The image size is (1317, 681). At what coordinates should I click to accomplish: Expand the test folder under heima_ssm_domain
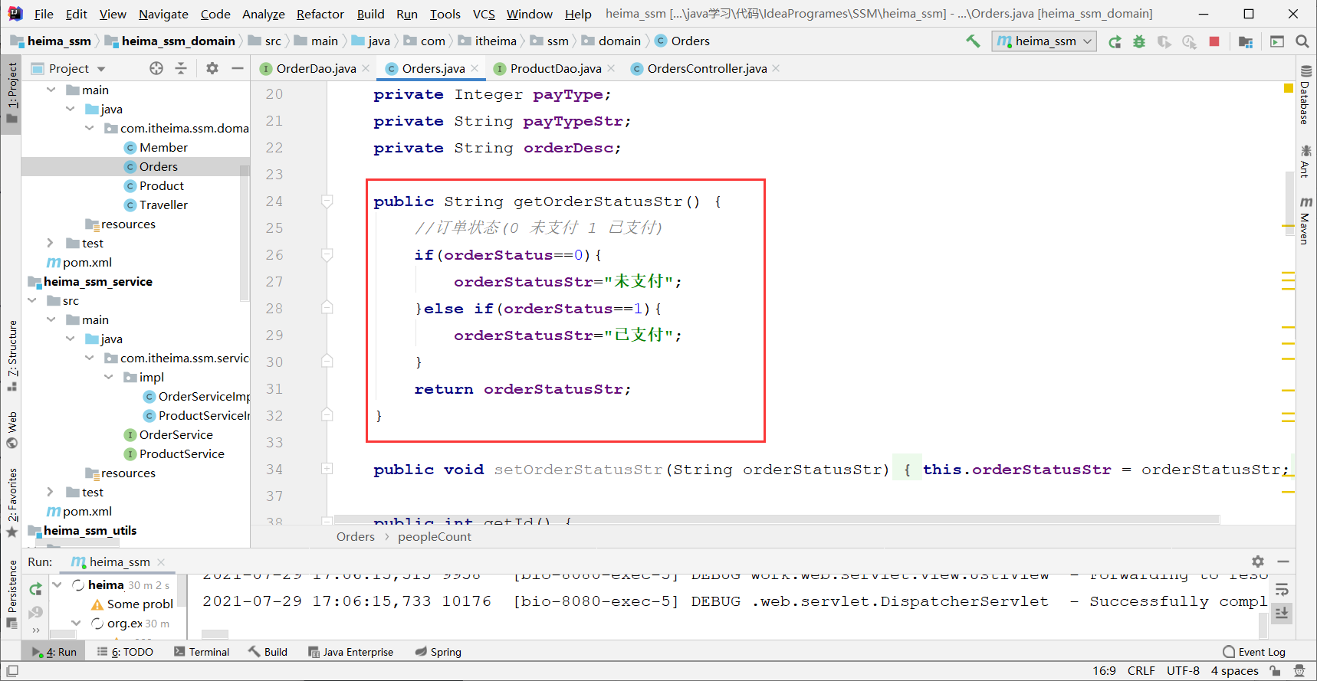click(x=50, y=243)
